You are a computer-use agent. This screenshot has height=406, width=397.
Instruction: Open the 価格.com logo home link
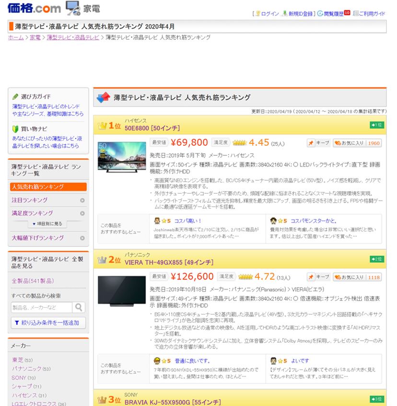[34, 8]
